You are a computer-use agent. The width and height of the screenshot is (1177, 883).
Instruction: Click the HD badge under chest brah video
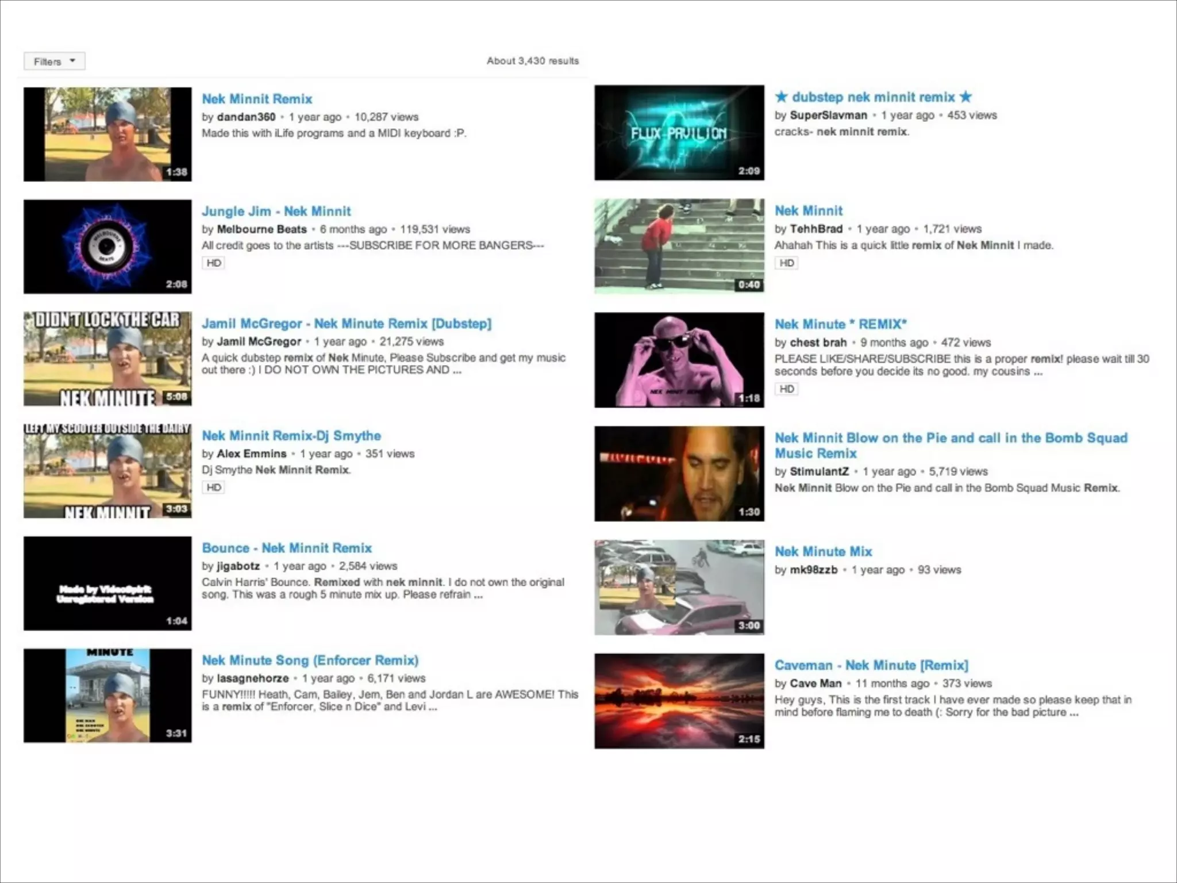click(x=786, y=389)
